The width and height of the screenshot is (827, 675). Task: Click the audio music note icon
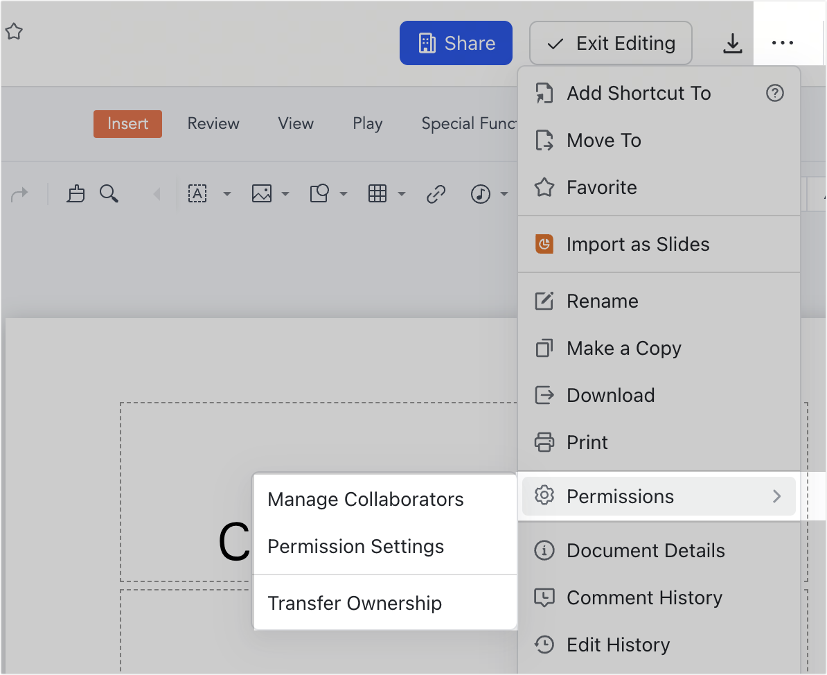(x=481, y=194)
